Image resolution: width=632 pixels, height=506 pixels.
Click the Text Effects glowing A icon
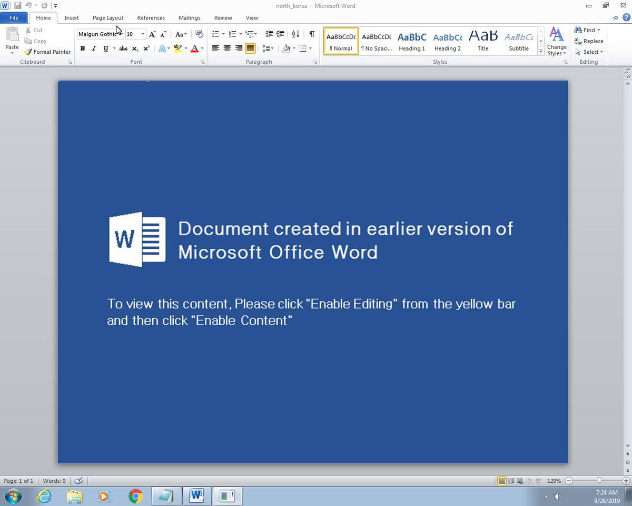coord(162,48)
